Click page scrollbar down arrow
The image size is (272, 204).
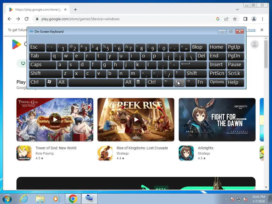(266, 187)
